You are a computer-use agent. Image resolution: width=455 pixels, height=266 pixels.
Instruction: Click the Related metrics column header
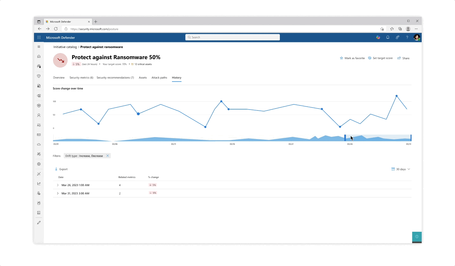pyautogui.click(x=127, y=177)
